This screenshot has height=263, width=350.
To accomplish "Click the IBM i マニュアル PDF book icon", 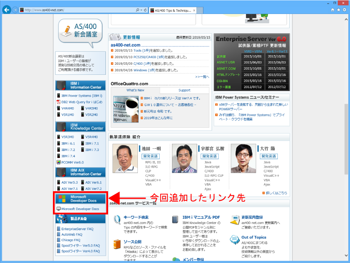I will 175,220.
